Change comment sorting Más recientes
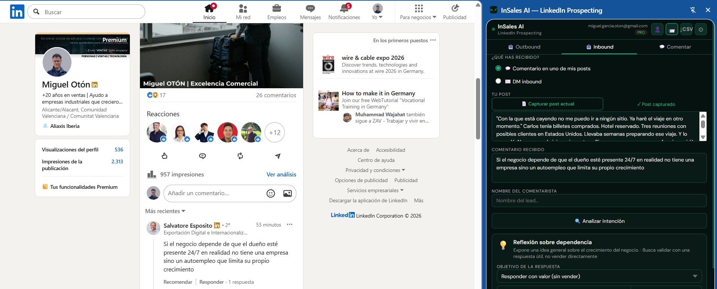The image size is (717, 289). click(165, 211)
